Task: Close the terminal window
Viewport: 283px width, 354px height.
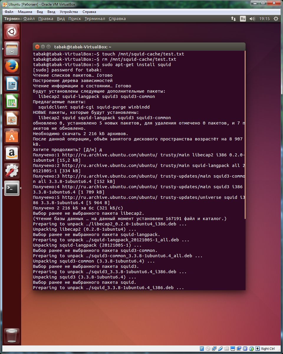Action: (x=37, y=47)
